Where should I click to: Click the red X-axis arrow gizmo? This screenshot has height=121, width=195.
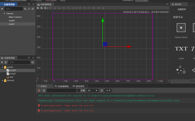tap(129, 46)
